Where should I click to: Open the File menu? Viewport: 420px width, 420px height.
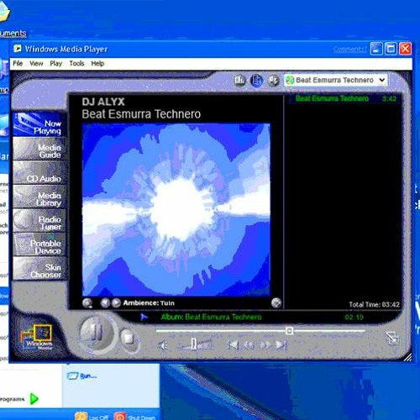pyautogui.click(x=18, y=63)
